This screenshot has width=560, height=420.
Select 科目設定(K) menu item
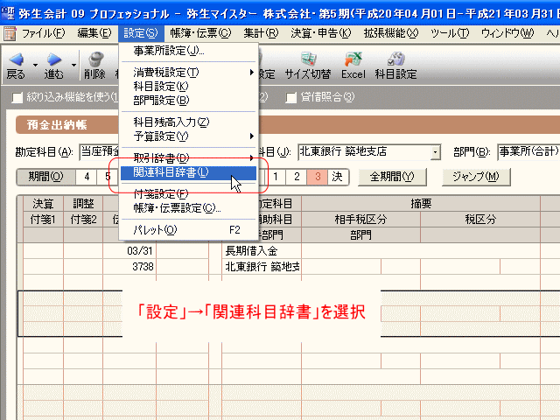tap(188, 86)
